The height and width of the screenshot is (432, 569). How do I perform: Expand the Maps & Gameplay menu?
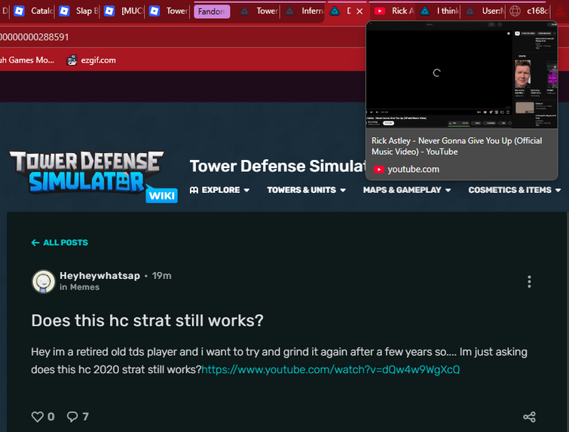point(407,190)
